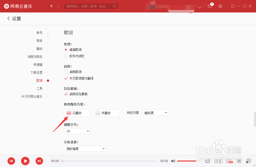Enable the 启用歌词 checkbox

pyautogui.click(x=66, y=72)
